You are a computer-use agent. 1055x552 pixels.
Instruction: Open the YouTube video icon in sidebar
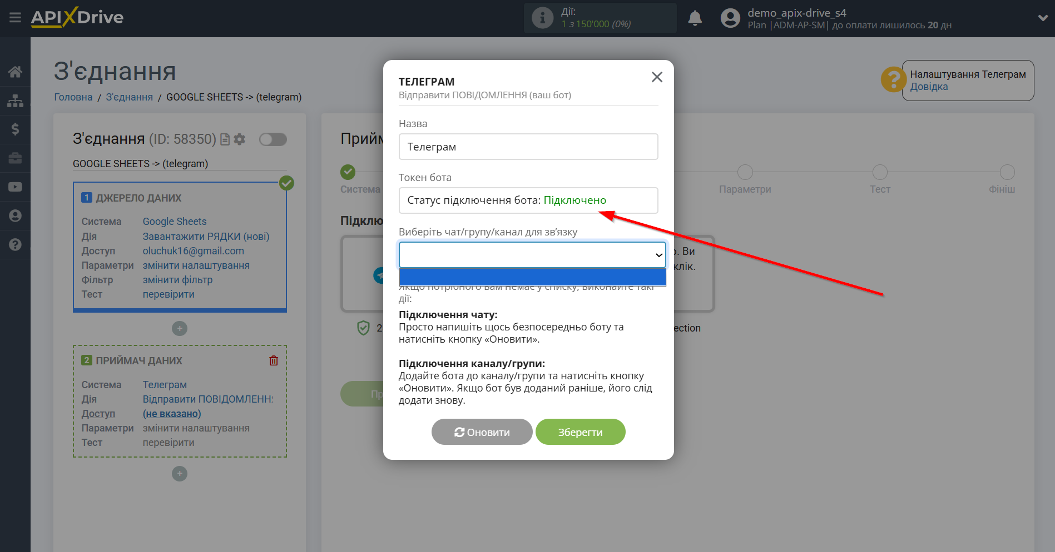click(15, 187)
